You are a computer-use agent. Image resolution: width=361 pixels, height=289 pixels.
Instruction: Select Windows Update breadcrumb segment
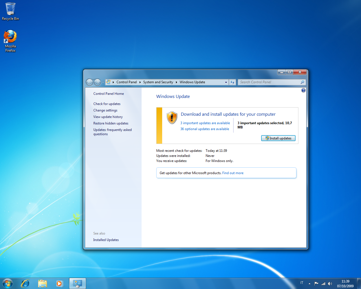pyautogui.click(x=192, y=82)
